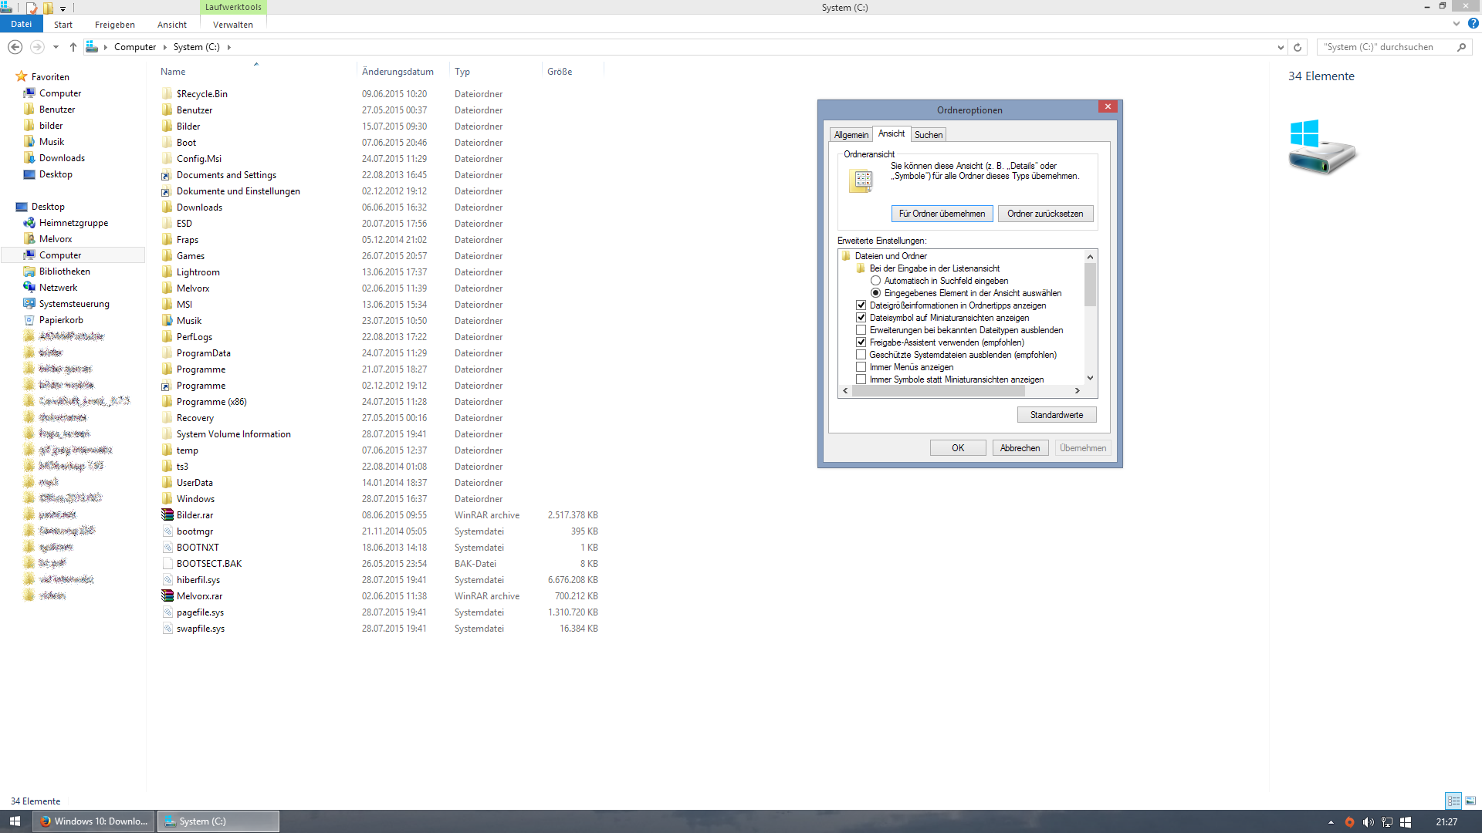Uncheck the Freigabe-Assistent verwenden checkbox
The width and height of the screenshot is (1482, 833).
click(x=861, y=342)
